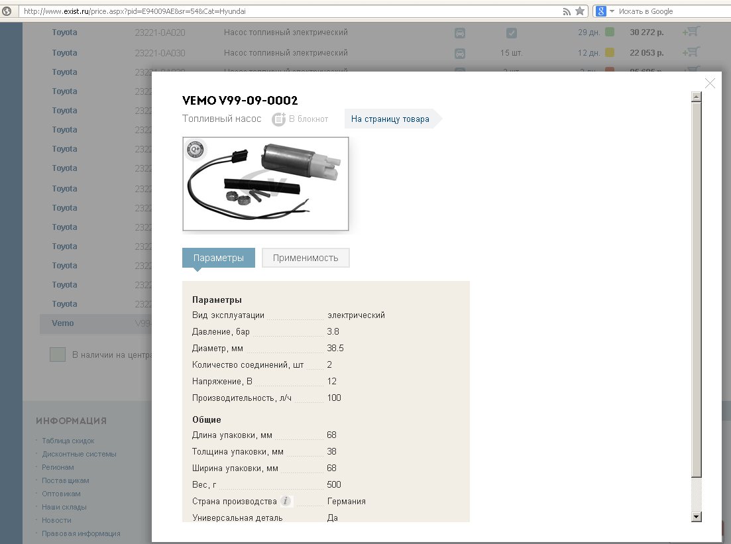The width and height of the screenshot is (731, 544).
Task: Close the VEMO product popup
Action: click(x=710, y=83)
